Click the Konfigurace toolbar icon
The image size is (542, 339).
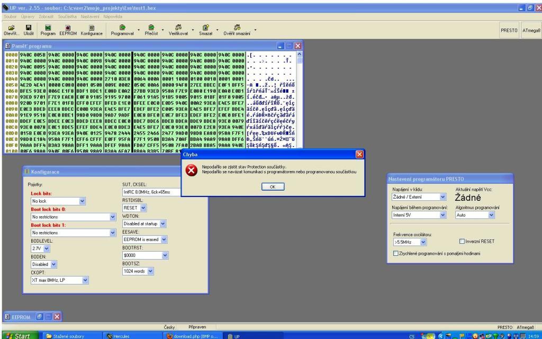click(x=92, y=28)
